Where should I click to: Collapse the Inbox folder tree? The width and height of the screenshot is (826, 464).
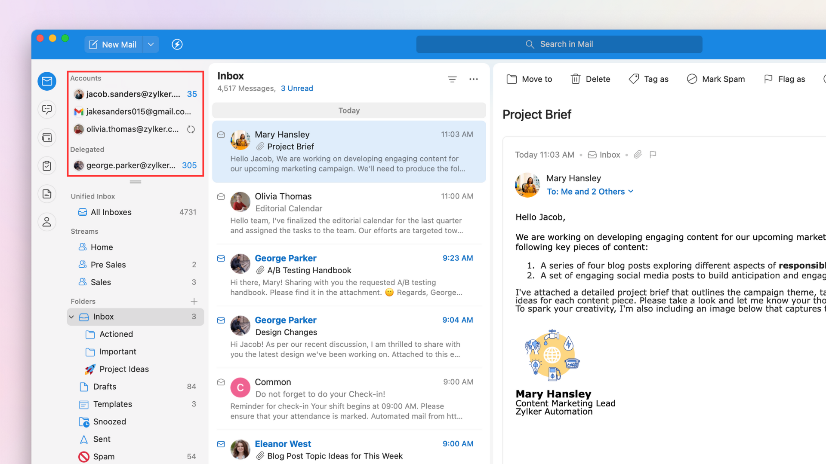click(x=71, y=317)
